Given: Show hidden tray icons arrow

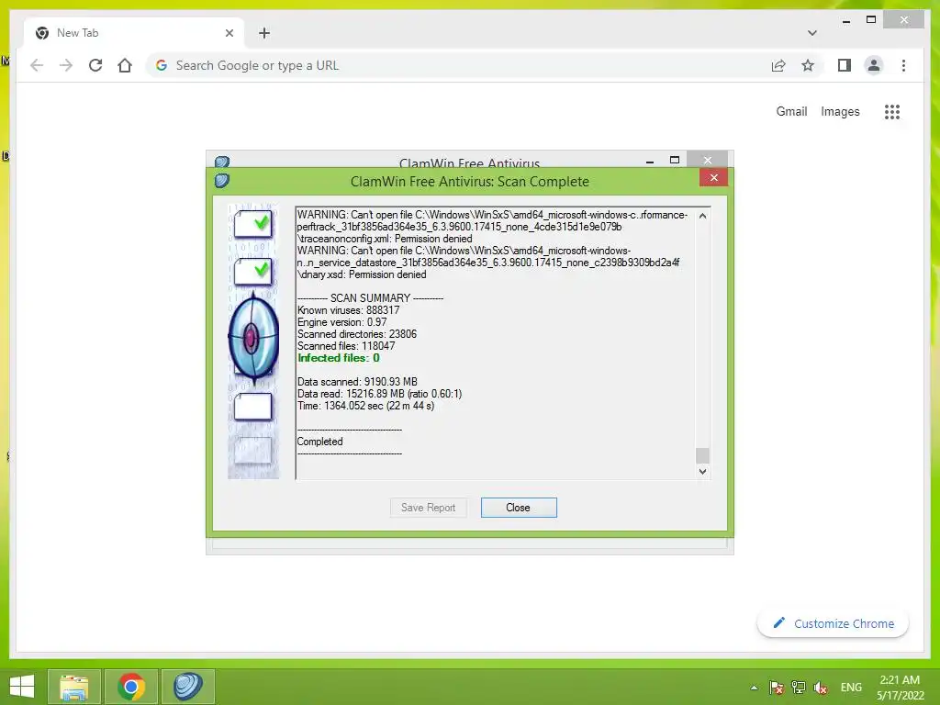Looking at the screenshot, I should click(x=755, y=688).
